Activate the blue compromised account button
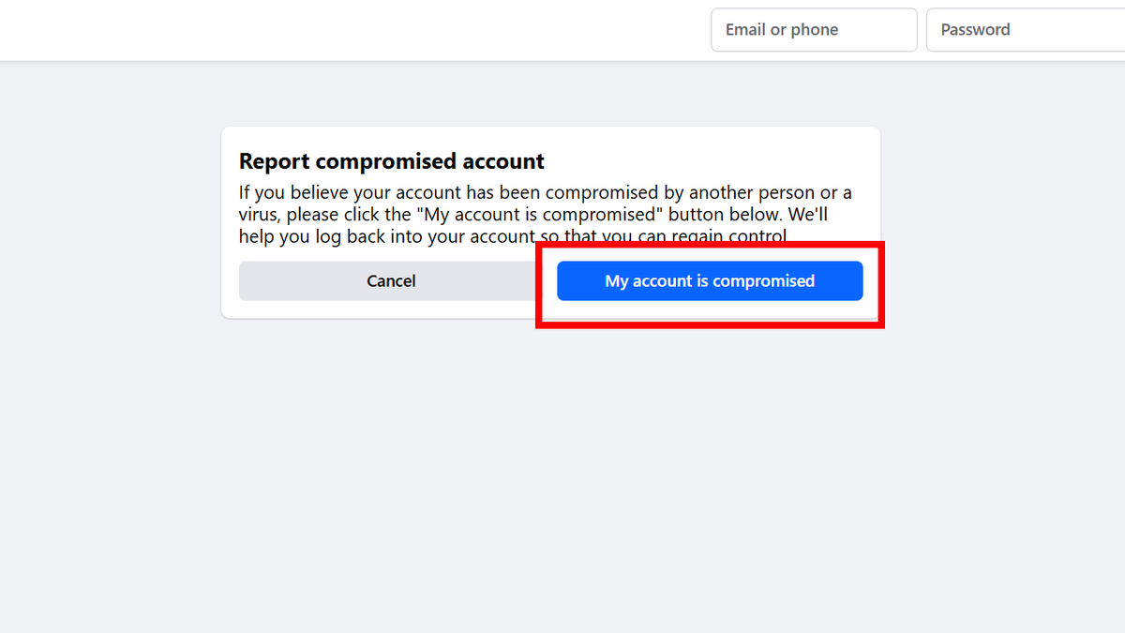 [x=710, y=280]
